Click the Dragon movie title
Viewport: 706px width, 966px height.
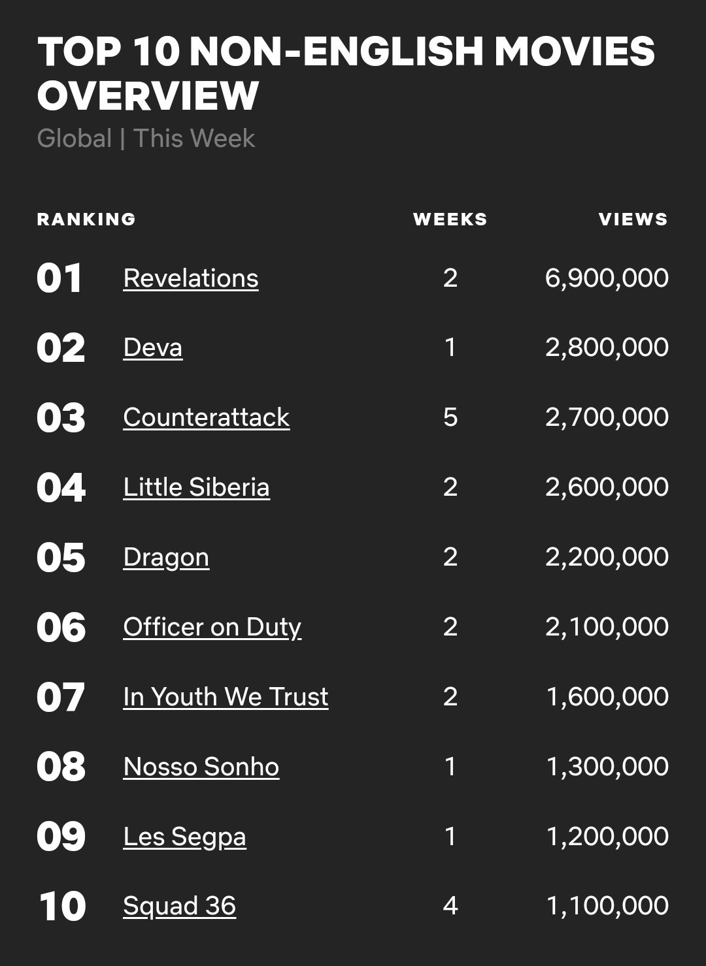point(166,558)
